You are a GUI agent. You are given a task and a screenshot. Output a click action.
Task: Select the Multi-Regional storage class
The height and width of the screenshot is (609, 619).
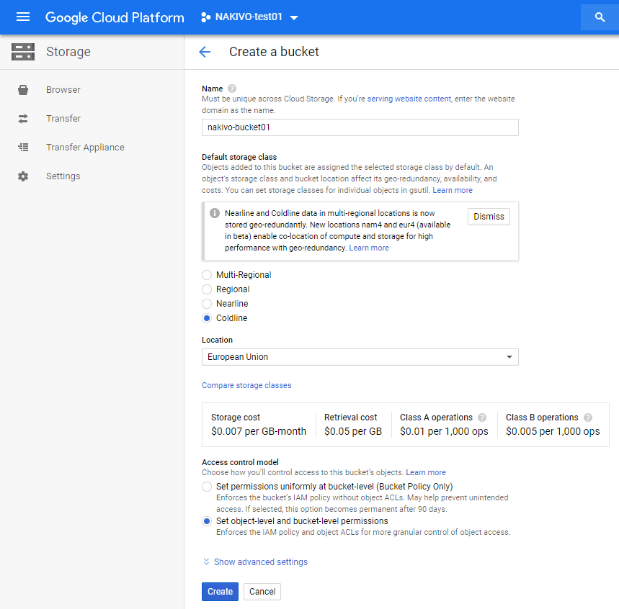207,275
